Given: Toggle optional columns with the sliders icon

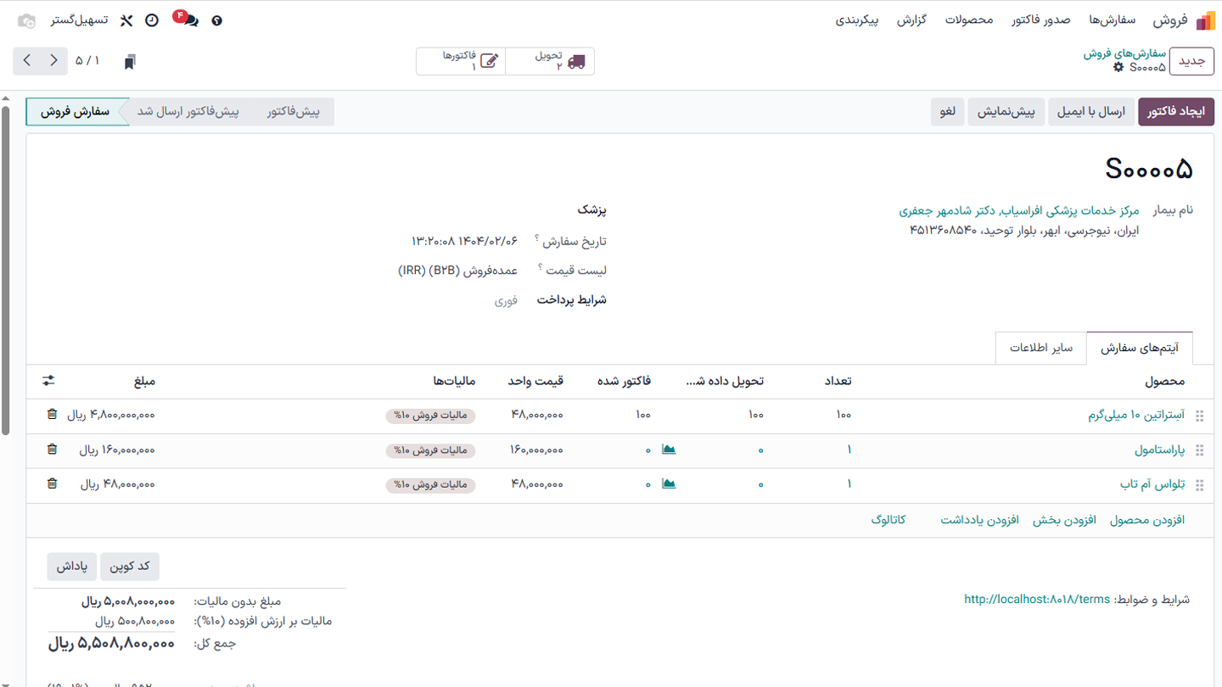Looking at the screenshot, I should point(48,381).
